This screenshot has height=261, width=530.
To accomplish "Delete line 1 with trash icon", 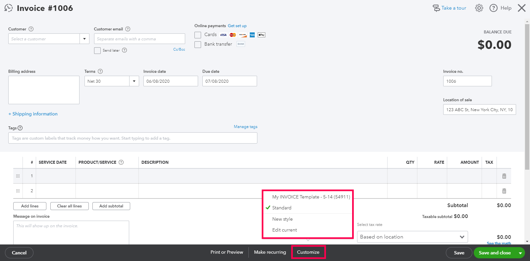I will (504, 176).
